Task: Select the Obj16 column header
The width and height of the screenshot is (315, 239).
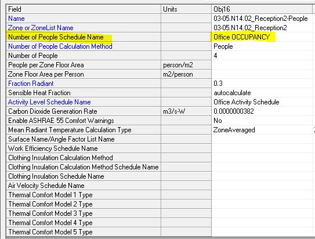Action: [x=262, y=9]
